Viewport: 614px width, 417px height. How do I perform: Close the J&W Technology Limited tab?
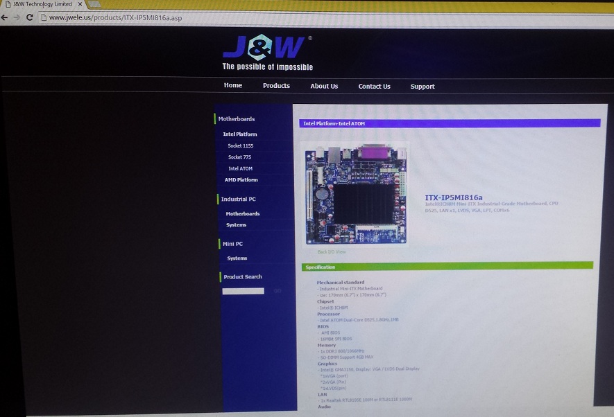click(80, 4)
